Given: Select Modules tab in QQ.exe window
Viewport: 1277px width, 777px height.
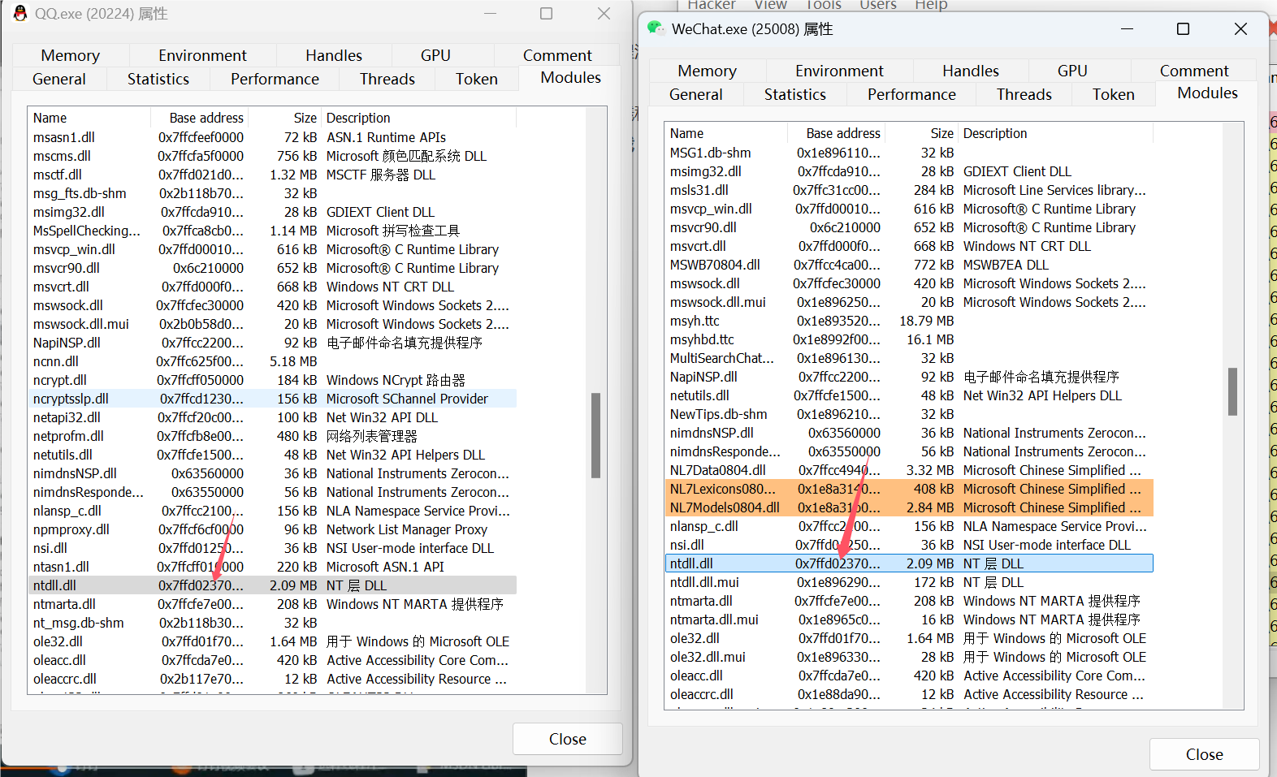Looking at the screenshot, I should pos(571,77).
